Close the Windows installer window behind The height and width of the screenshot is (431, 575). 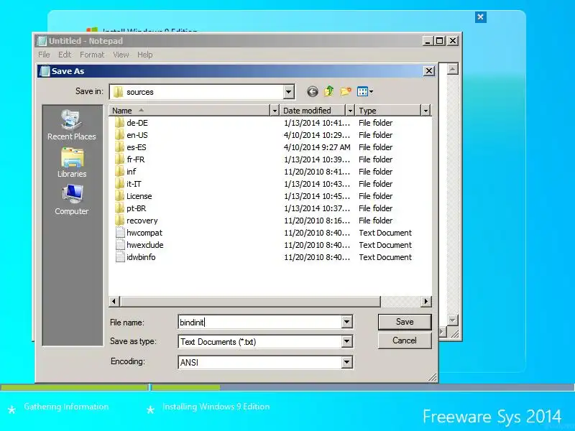(x=480, y=17)
